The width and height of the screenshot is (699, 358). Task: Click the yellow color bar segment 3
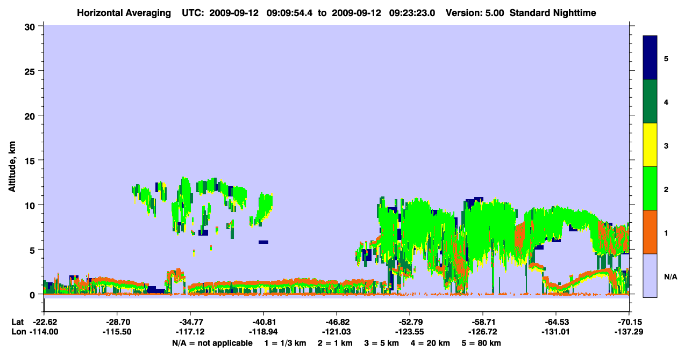click(650, 145)
